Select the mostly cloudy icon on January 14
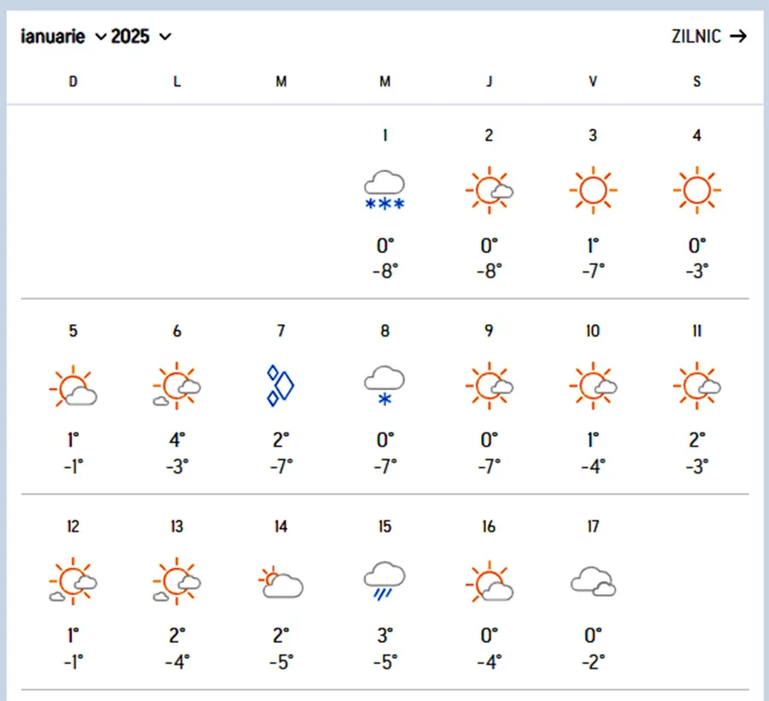Viewport: 769px width, 701px height. click(x=280, y=581)
